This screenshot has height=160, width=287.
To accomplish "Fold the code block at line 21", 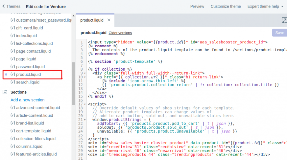I will (85, 120).
